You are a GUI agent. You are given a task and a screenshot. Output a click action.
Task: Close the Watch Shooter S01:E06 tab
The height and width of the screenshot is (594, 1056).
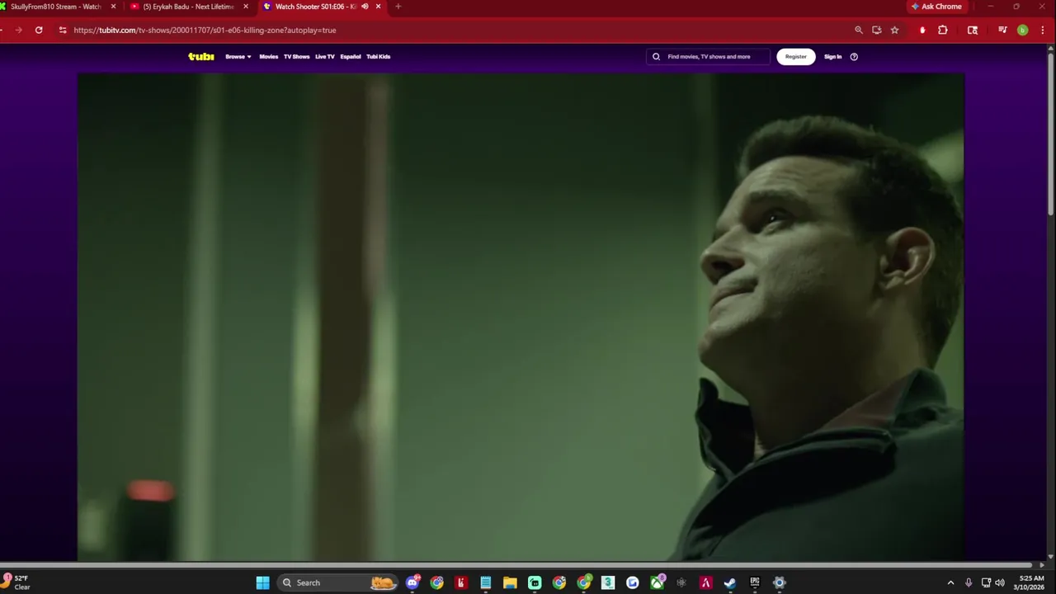pos(379,7)
